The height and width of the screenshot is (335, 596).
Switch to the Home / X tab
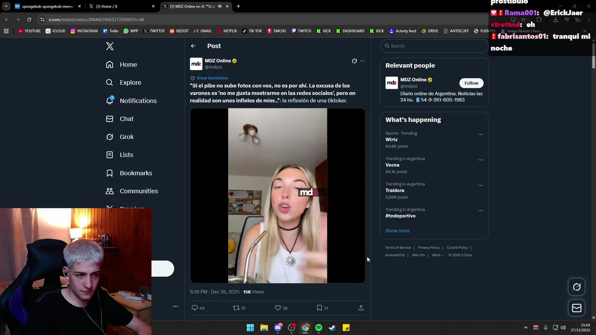point(122,7)
